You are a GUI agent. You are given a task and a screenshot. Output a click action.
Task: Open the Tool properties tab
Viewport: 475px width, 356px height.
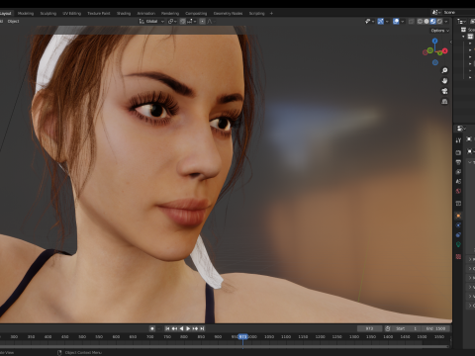click(458, 140)
